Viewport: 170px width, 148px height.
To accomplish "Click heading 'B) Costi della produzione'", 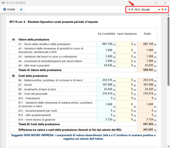I will 30,76.
